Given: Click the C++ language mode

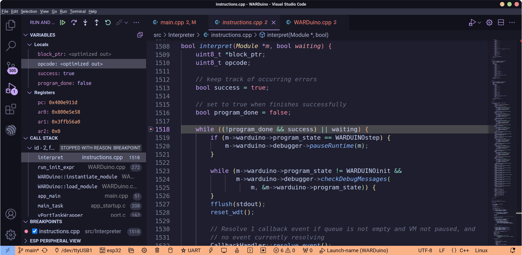Looking at the screenshot, I should 464,251.
